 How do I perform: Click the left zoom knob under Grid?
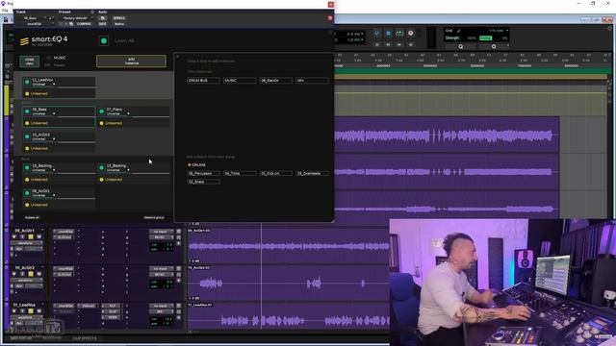tap(460, 47)
